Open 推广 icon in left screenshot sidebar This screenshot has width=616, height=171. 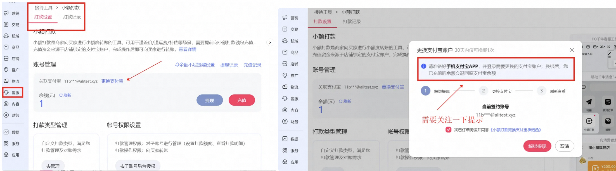6,70
